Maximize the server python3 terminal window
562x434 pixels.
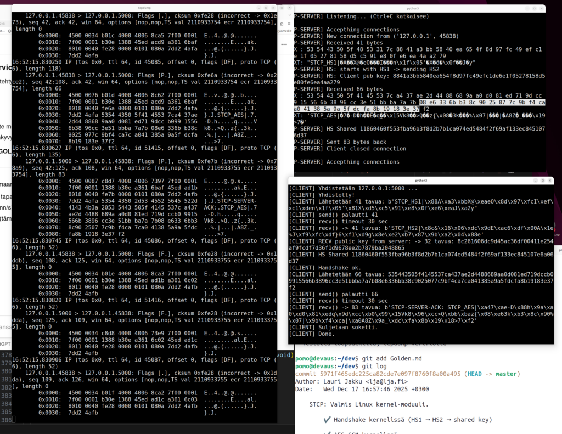point(535,8)
